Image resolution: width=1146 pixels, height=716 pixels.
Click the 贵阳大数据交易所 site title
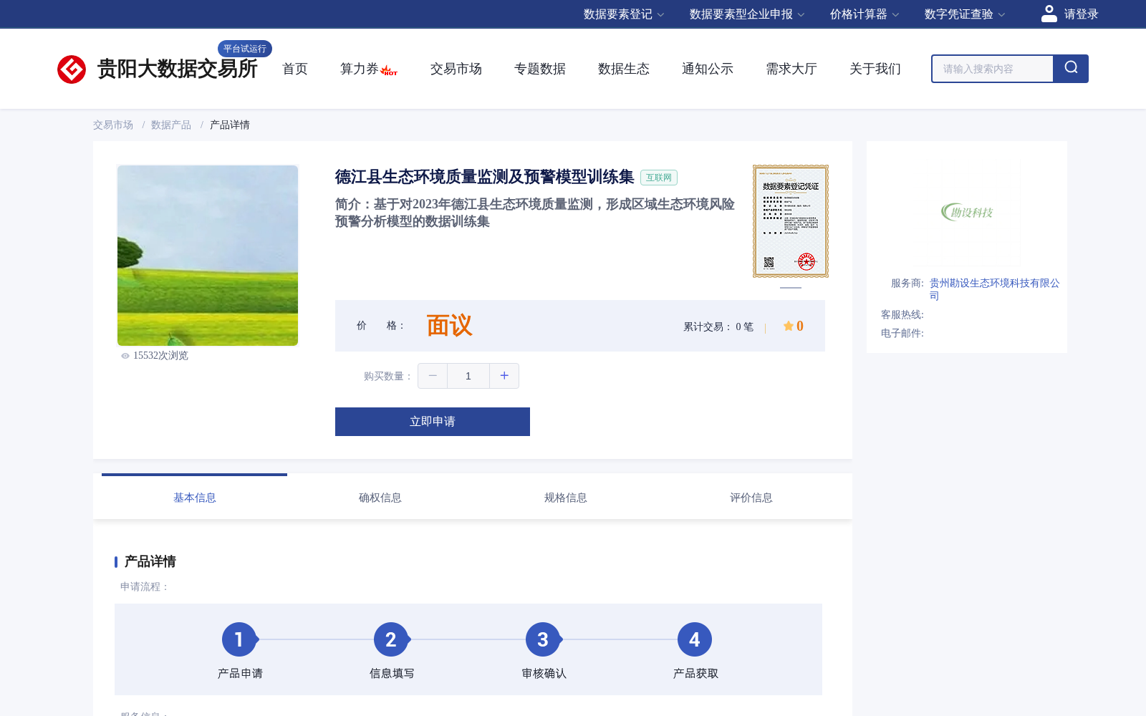tap(178, 69)
